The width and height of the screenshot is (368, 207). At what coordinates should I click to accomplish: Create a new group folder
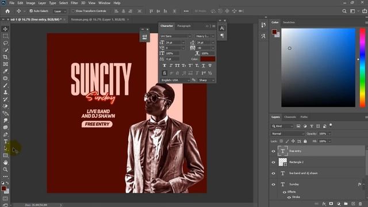pos(346,204)
